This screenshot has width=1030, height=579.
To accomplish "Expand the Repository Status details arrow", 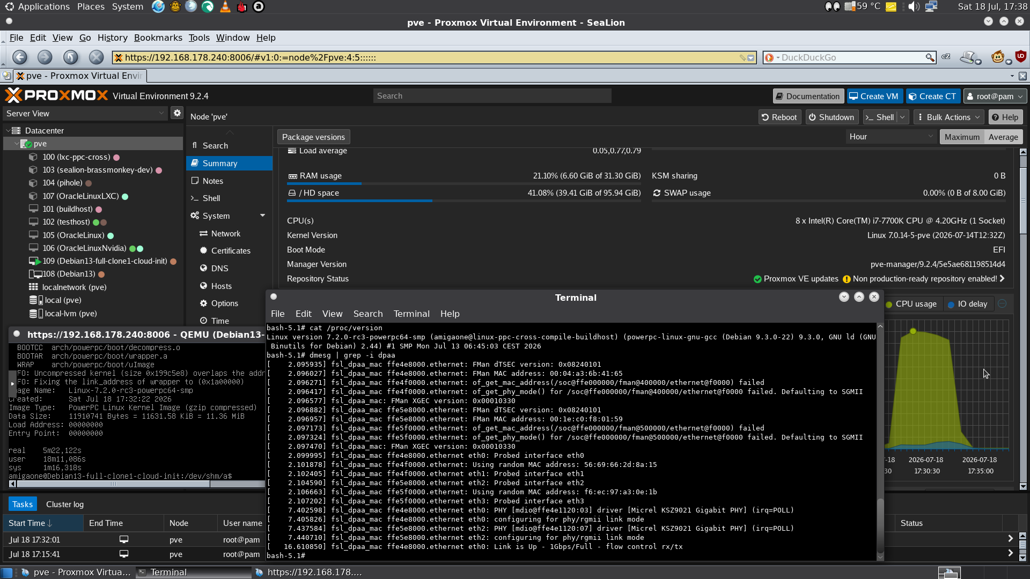I will [1002, 279].
